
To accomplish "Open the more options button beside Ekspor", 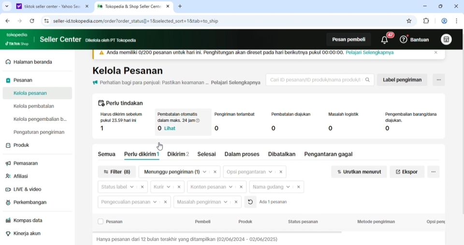I will [x=433, y=172].
